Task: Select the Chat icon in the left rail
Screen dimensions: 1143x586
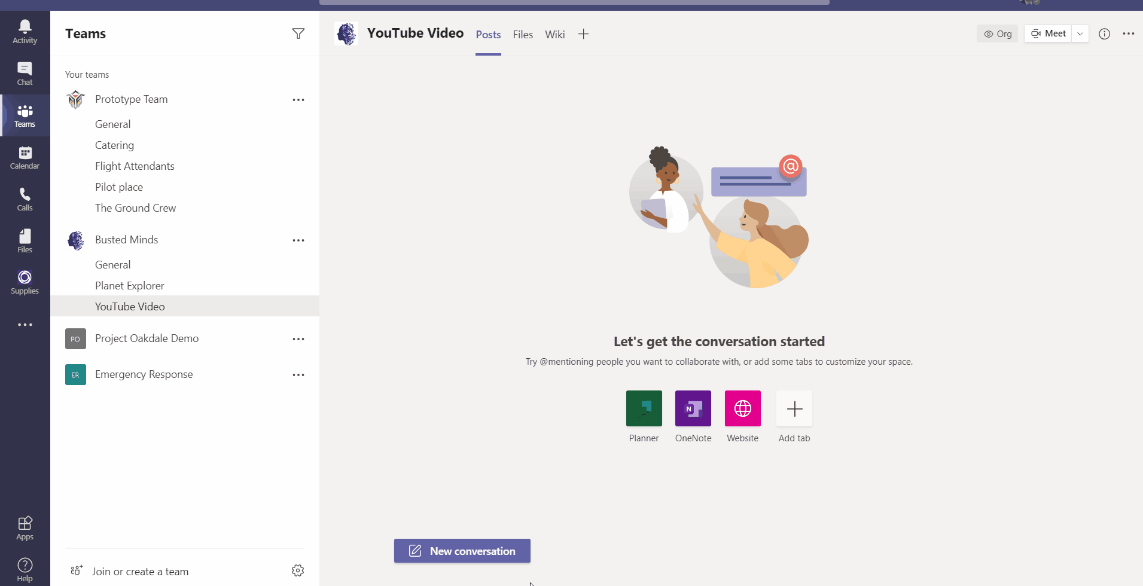Action: [x=25, y=73]
